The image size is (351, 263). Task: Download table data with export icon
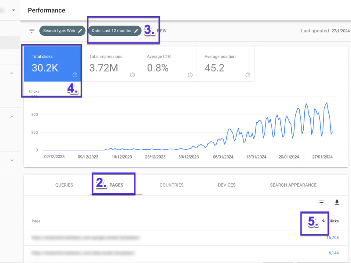[337, 202]
